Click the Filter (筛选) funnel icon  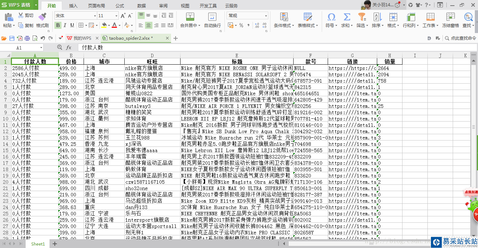(362, 17)
